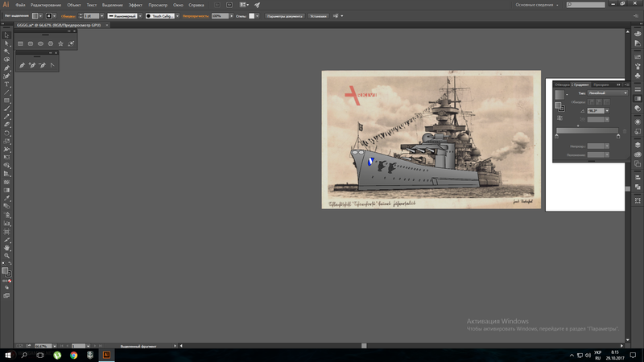Select the Paintbrush tool
644x362 pixels.
6,109
